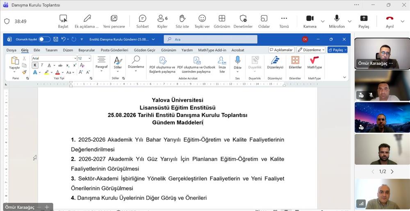Toggle underline formatting
Viewport: 410px width, 211px height.
(49, 65)
